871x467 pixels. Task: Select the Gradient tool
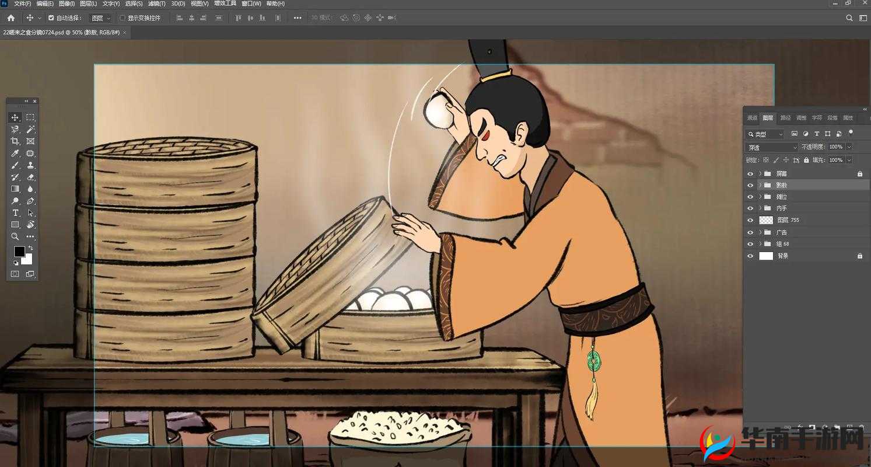click(15, 189)
